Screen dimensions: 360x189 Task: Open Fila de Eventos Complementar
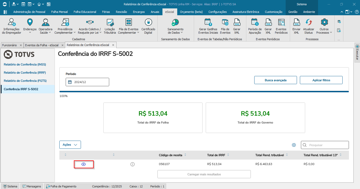tap(129, 26)
